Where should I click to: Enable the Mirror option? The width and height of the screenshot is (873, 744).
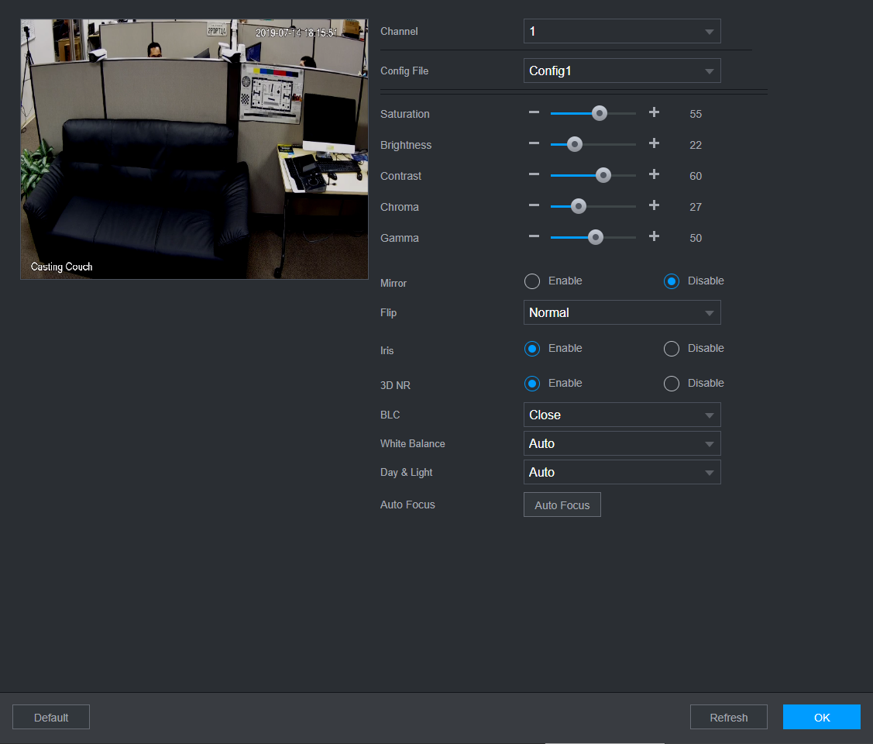[x=532, y=281]
